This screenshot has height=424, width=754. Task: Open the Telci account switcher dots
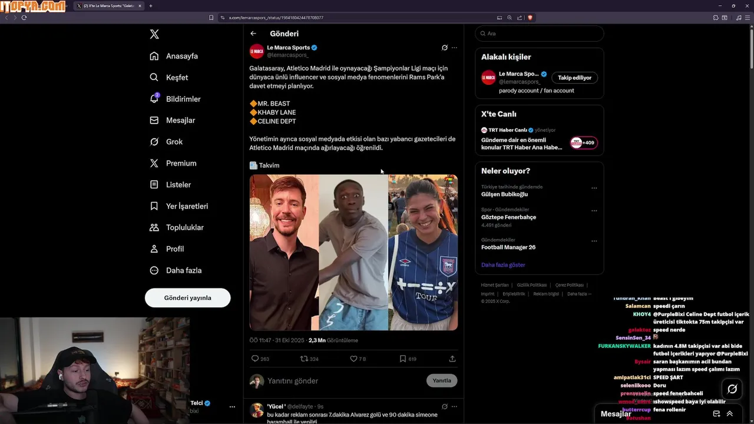232,407
